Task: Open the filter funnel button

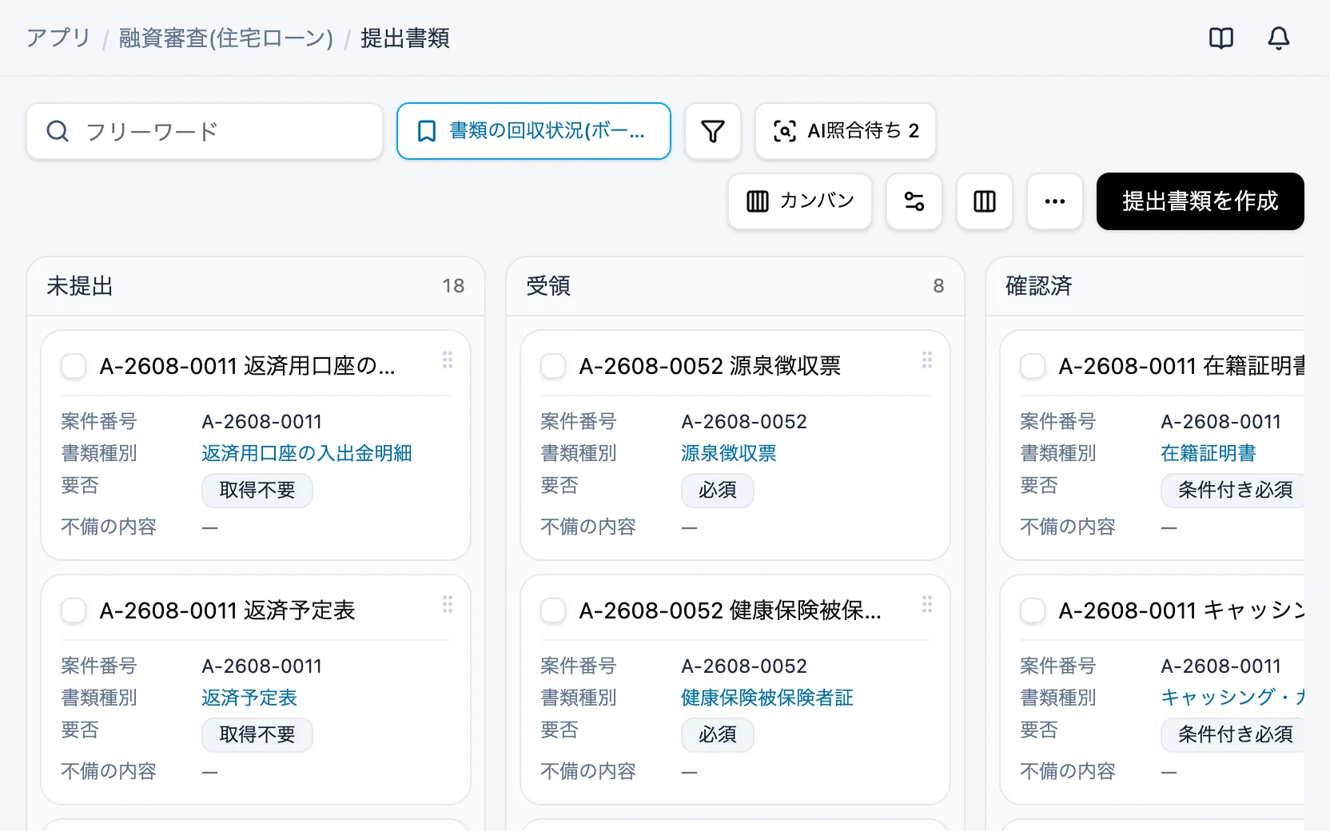Action: pyautogui.click(x=713, y=131)
